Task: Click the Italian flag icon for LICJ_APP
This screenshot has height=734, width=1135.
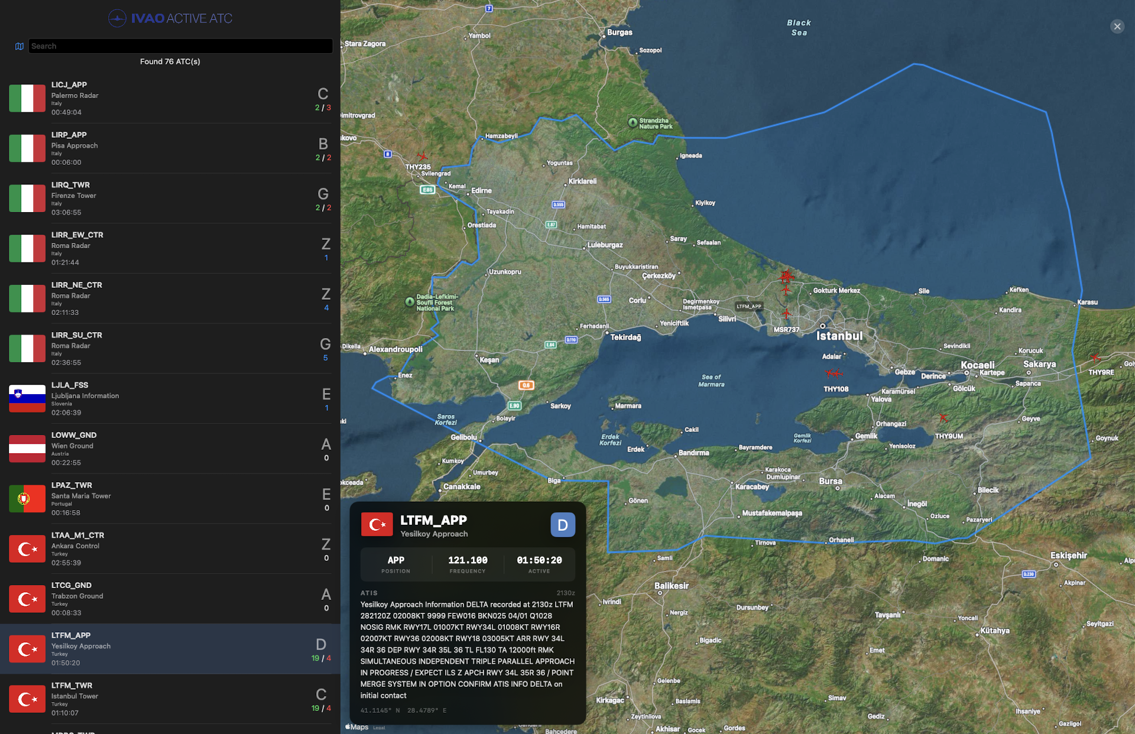Action: (x=27, y=98)
